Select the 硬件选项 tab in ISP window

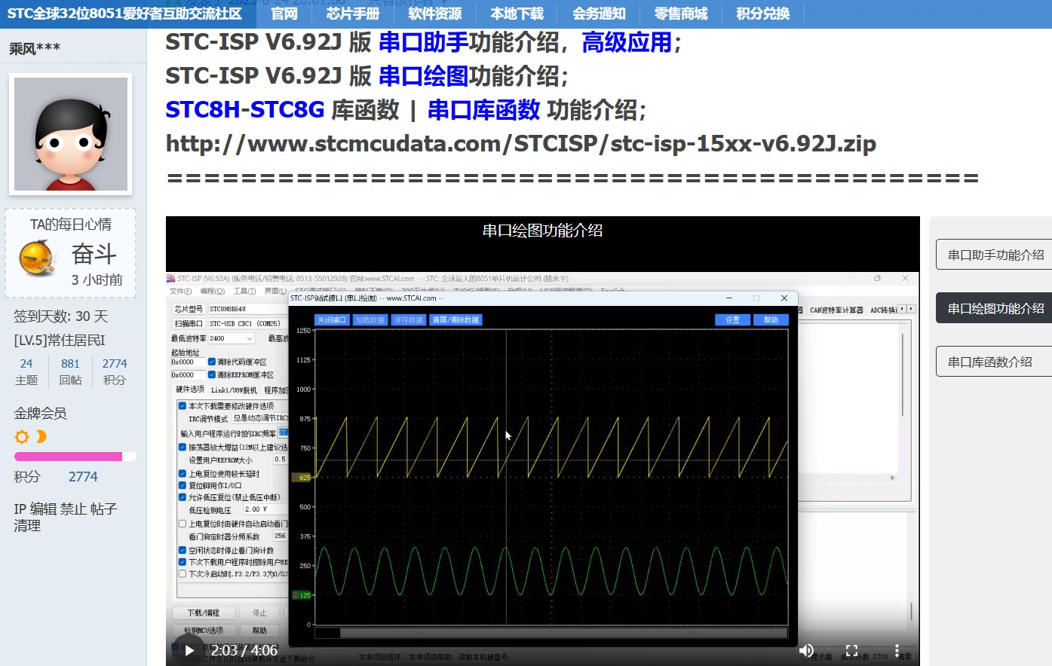point(189,390)
